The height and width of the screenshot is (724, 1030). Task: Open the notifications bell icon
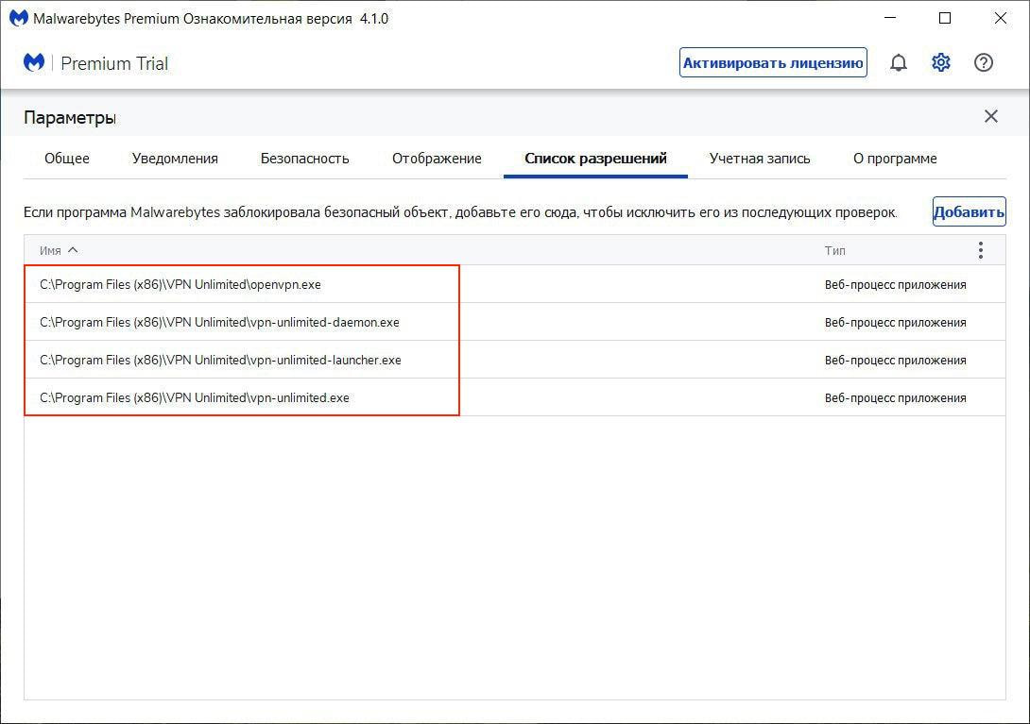click(899, 63)
